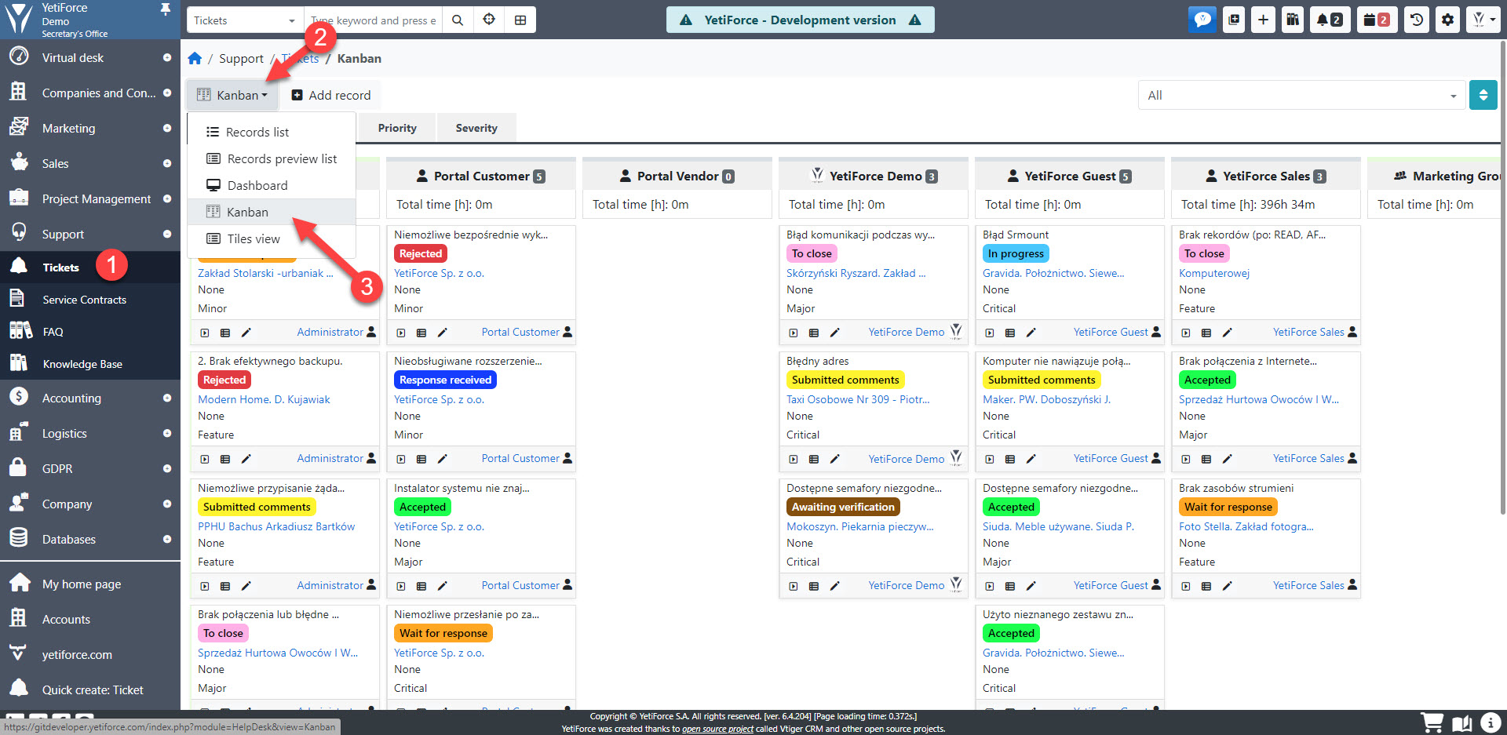Click the keyword search input field
Screen dimensions: 1507x735
click(x=373, y=20)
